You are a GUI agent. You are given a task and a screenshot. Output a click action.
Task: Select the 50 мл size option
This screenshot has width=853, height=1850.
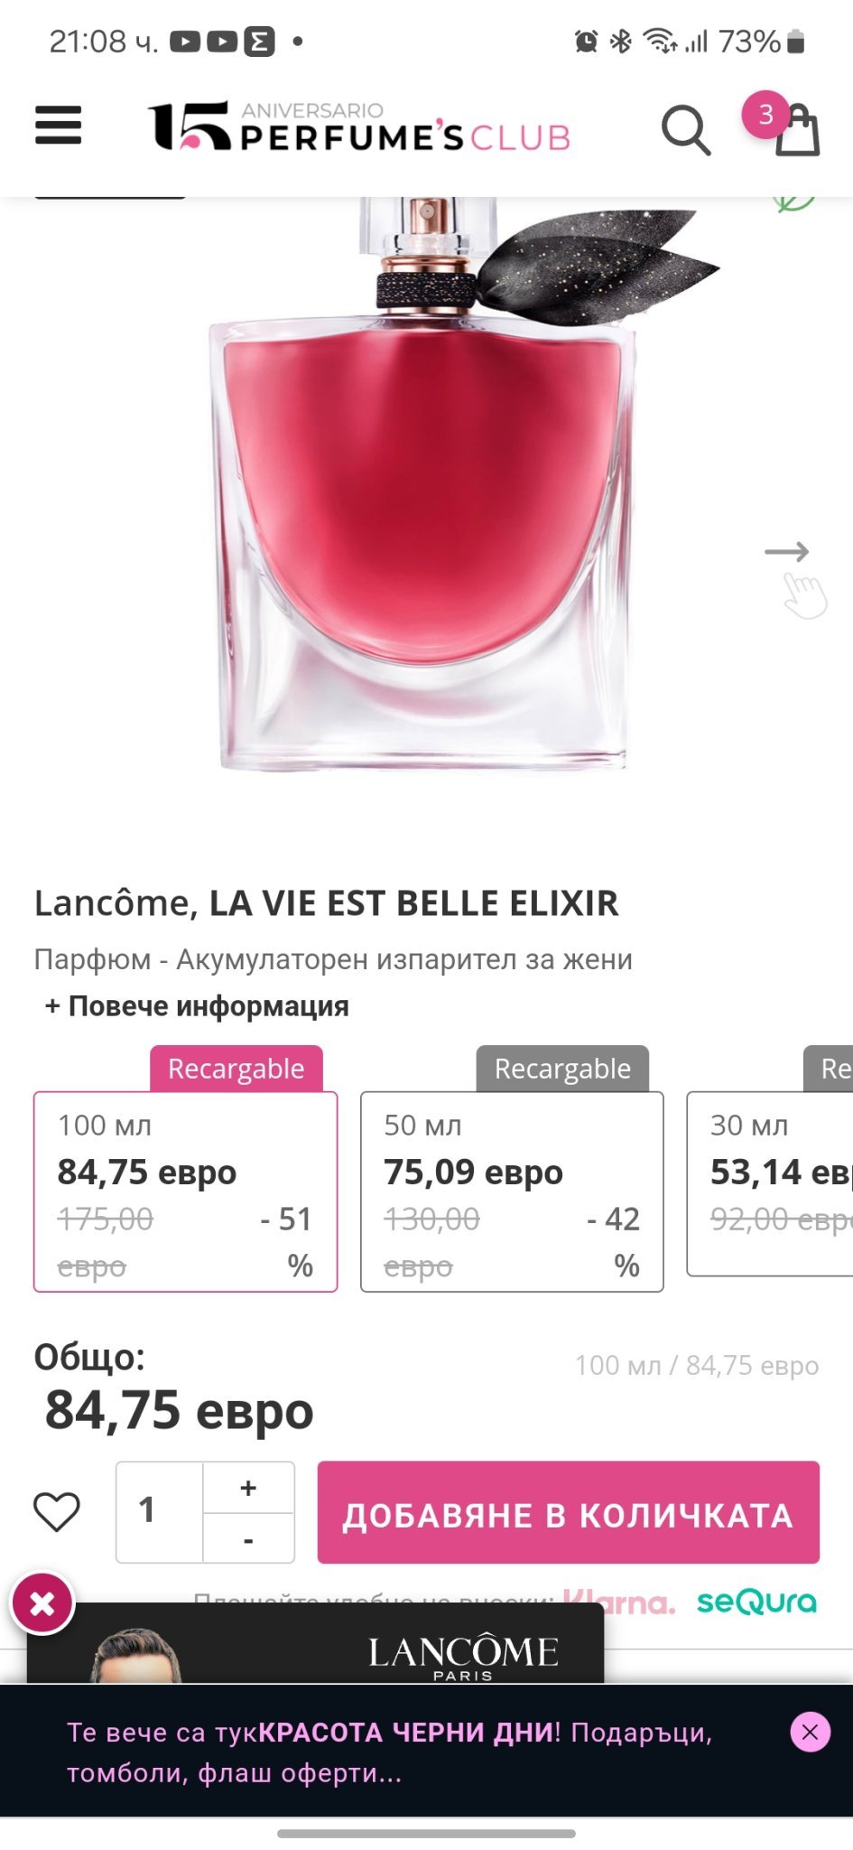click(512, 1191)
